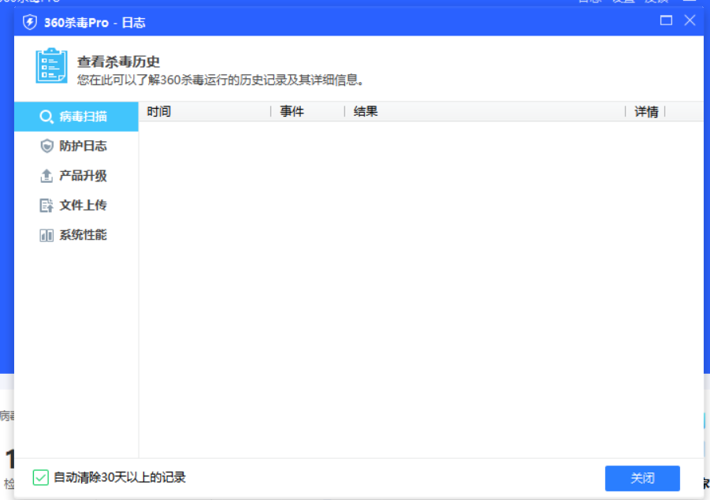Click the 关闭 button
710x500 pixels.
point(642,478)
